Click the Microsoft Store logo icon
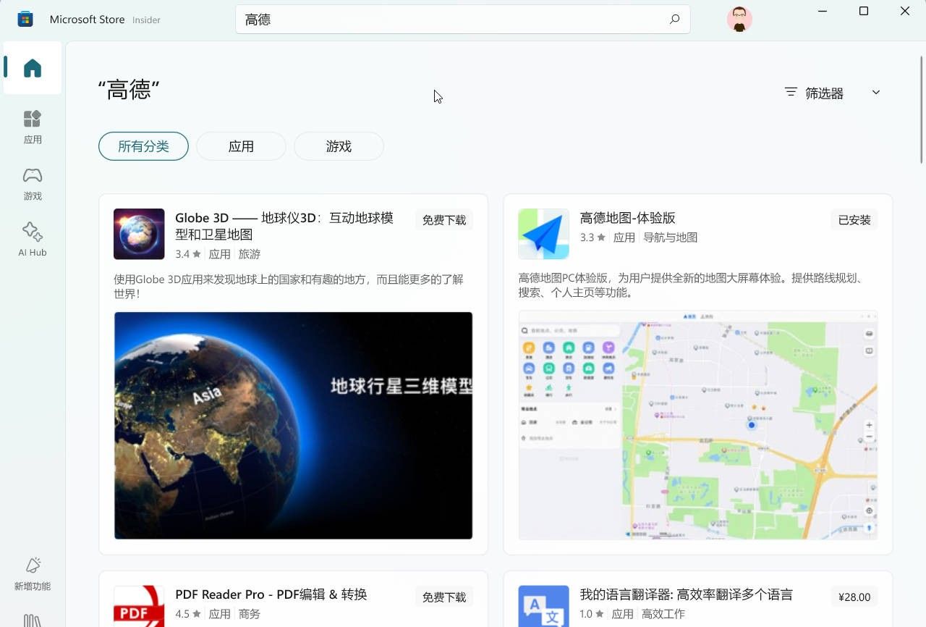The width and height of the screenshot is (926, 627). point(25,19)
